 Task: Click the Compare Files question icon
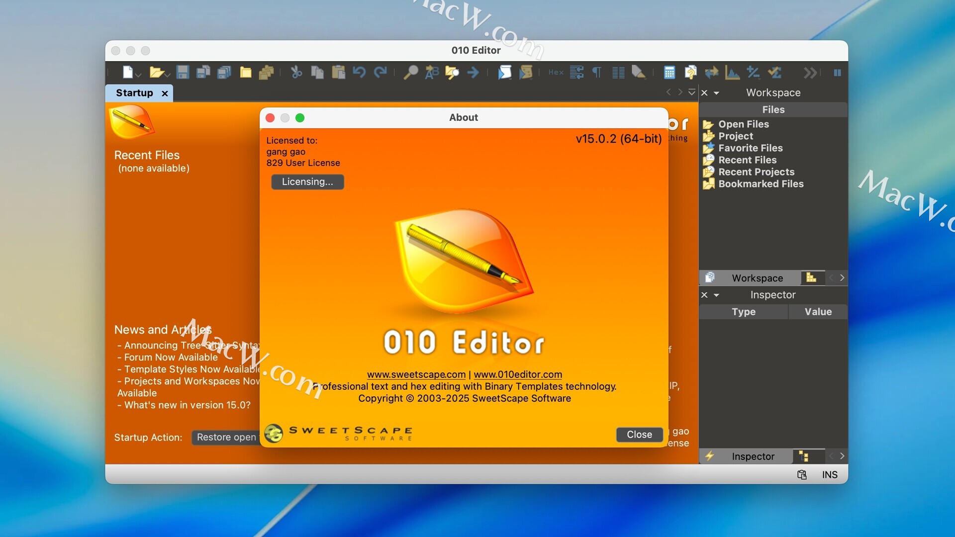tap(690, 73)
